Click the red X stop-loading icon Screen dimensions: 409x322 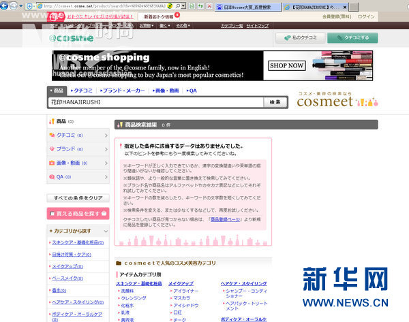(x=209, y=5)
